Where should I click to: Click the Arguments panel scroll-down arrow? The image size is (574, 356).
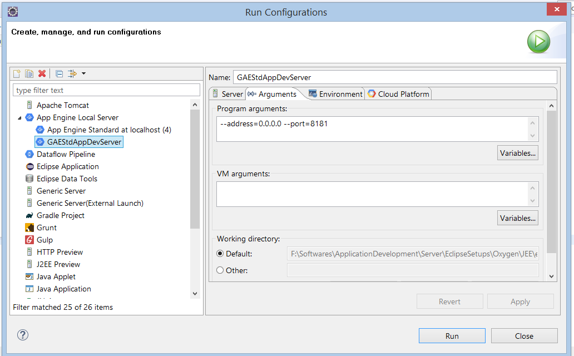pos(551,276)
